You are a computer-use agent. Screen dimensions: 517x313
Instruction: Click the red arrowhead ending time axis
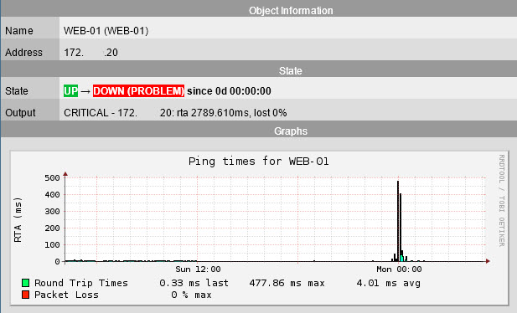pyautogui.click(x=488, y=261)
